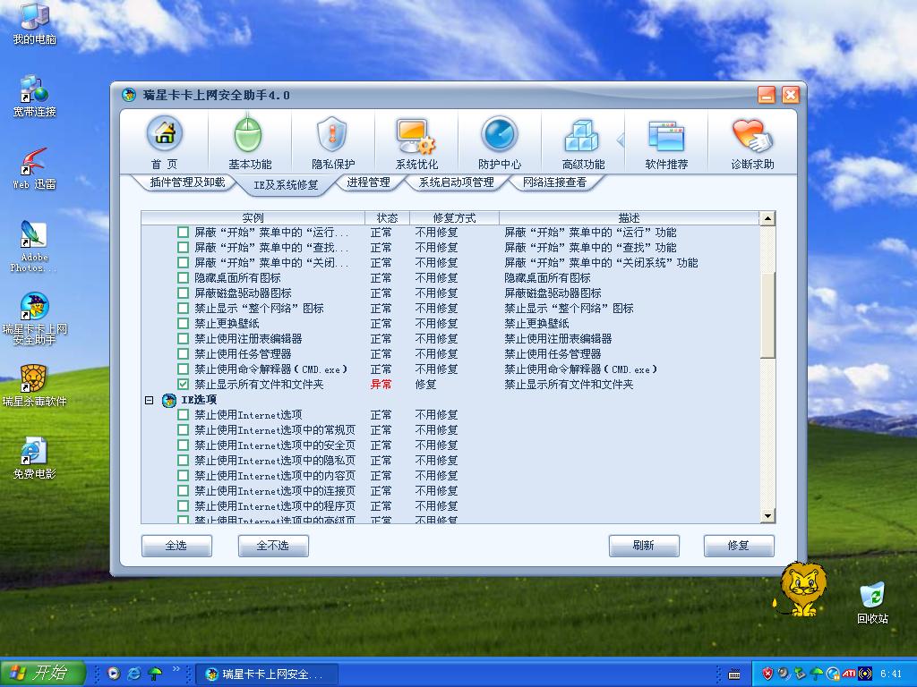The height and width of the screenshot is (687, 917).
Task: Open Web 迅雷 desktop icon
Action: click(x=35, y=169)
